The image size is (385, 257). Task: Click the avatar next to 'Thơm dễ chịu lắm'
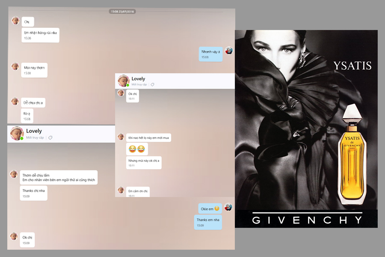tap(14, 174)
